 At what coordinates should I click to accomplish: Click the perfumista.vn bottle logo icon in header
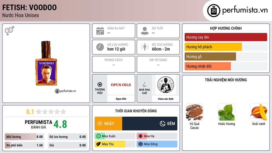click(x=214, y=11)
